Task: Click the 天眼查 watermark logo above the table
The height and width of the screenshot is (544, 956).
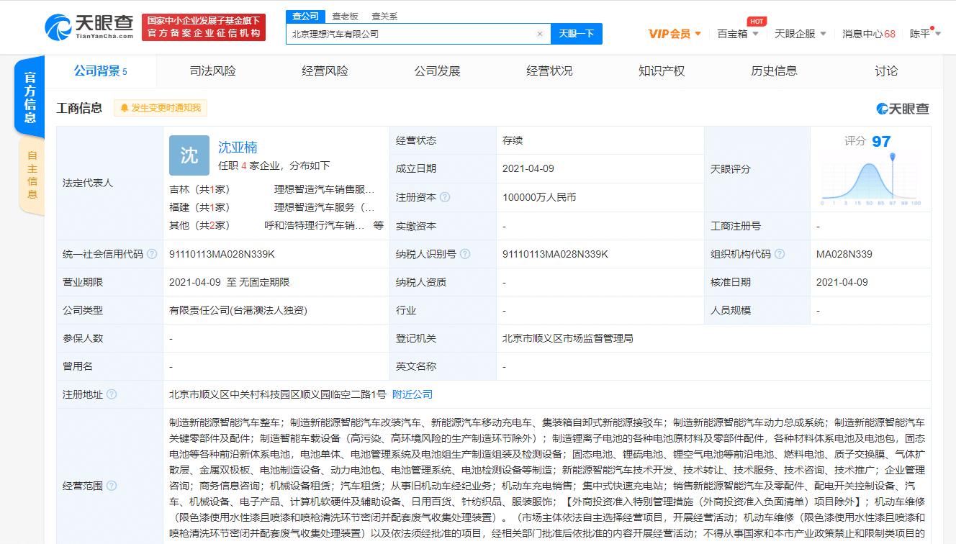Action: (902, 107)
